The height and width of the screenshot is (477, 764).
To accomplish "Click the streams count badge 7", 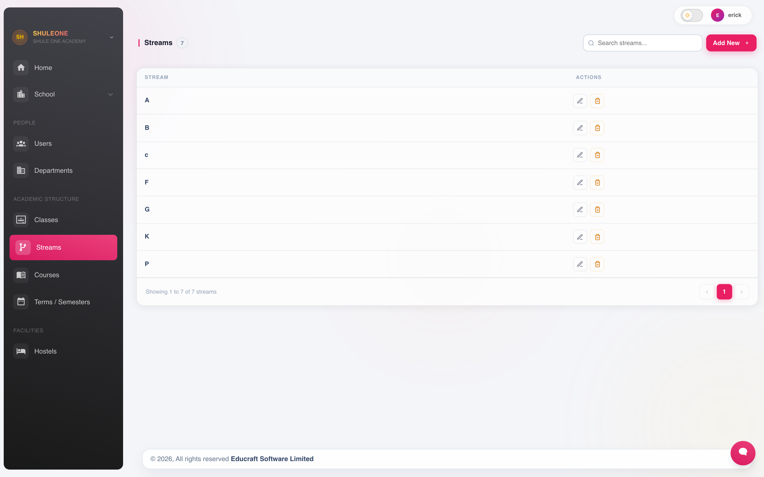I will tap(182, 43).
